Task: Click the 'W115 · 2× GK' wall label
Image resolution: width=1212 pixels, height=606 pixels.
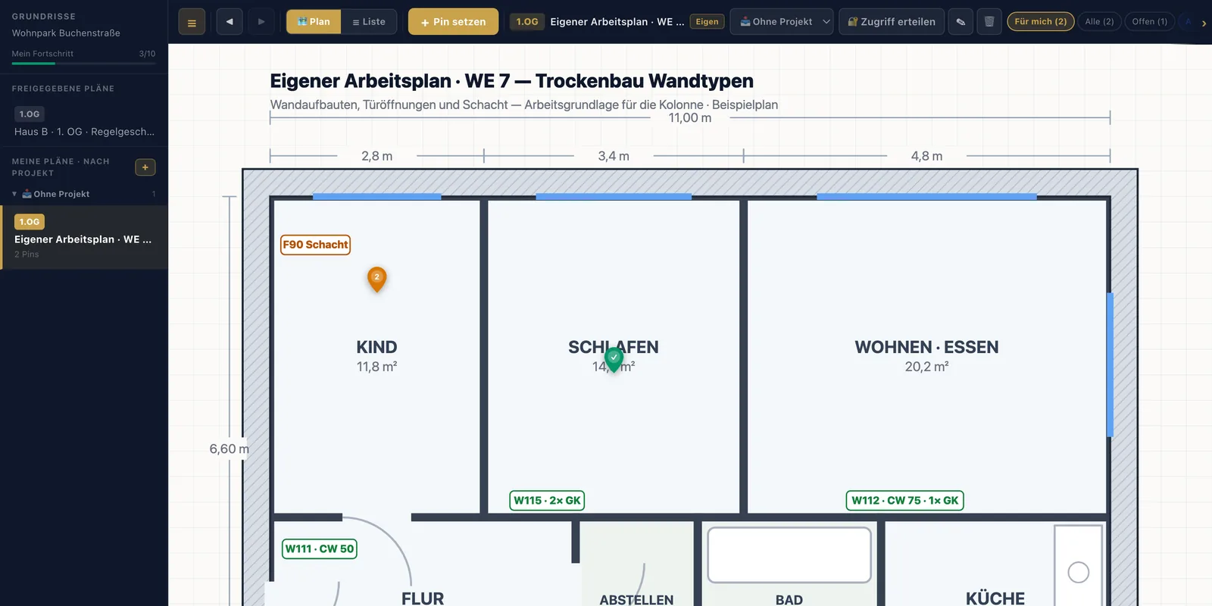Action: tap(547, 501)
